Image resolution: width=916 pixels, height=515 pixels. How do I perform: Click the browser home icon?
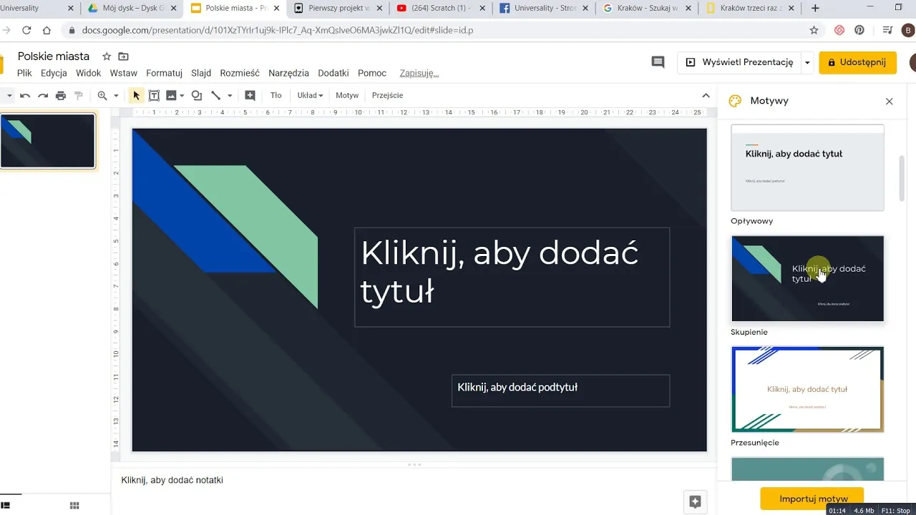(47, 31)
